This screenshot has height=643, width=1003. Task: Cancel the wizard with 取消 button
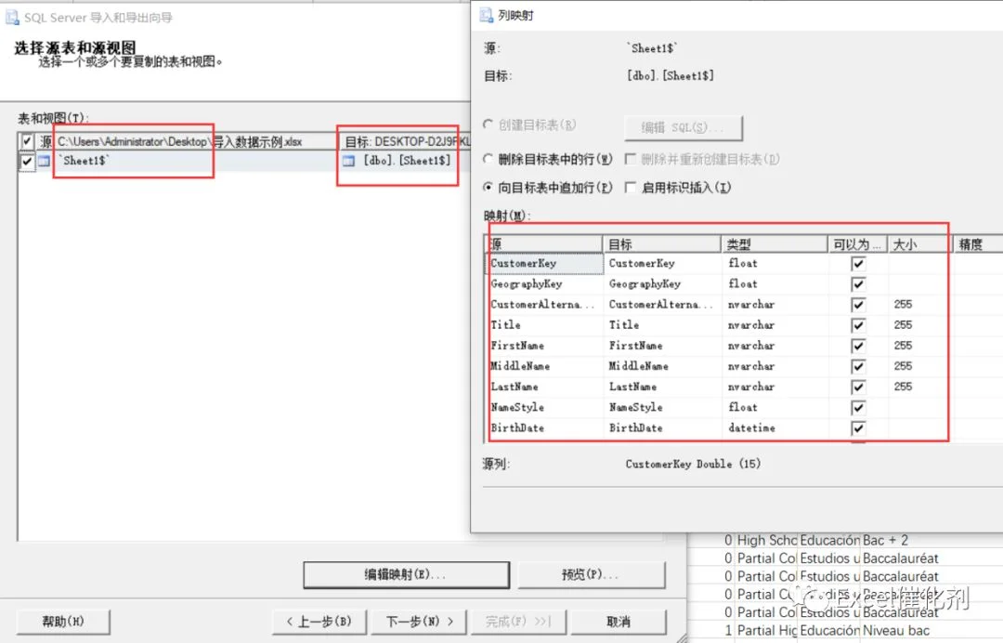click(618, 622)
